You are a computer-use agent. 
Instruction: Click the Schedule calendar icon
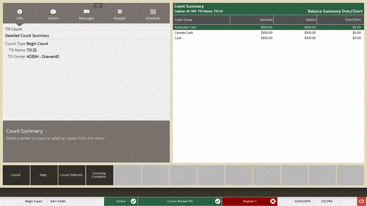pyautogui.click(x=153, y=11)
